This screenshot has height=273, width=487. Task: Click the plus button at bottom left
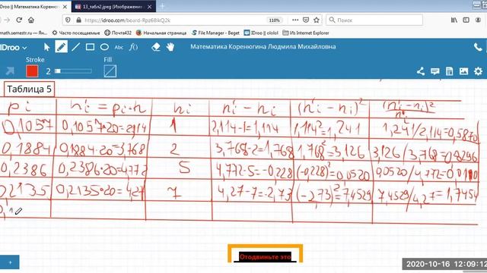pyautogui.click(x=10, y=262)
